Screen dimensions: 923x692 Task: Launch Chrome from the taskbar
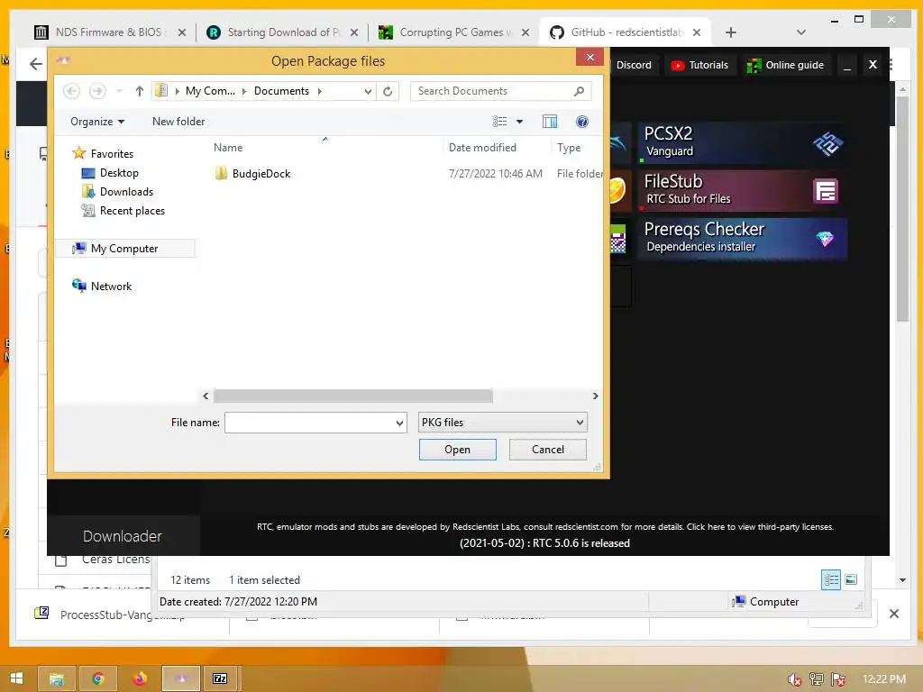pos(98,678)
